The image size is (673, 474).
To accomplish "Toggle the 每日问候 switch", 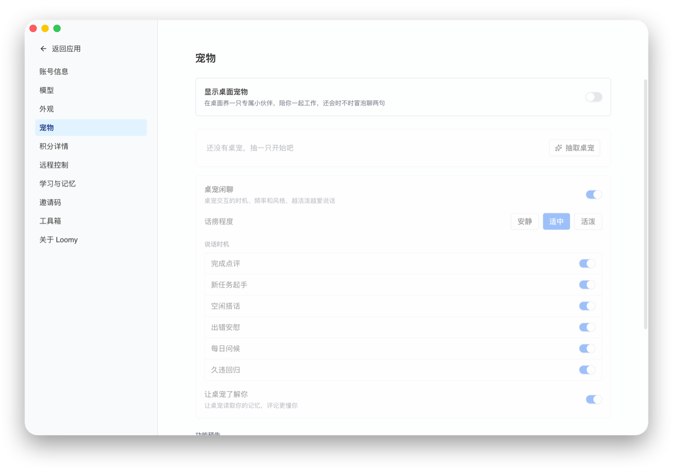I will click(x=587, y=349).
